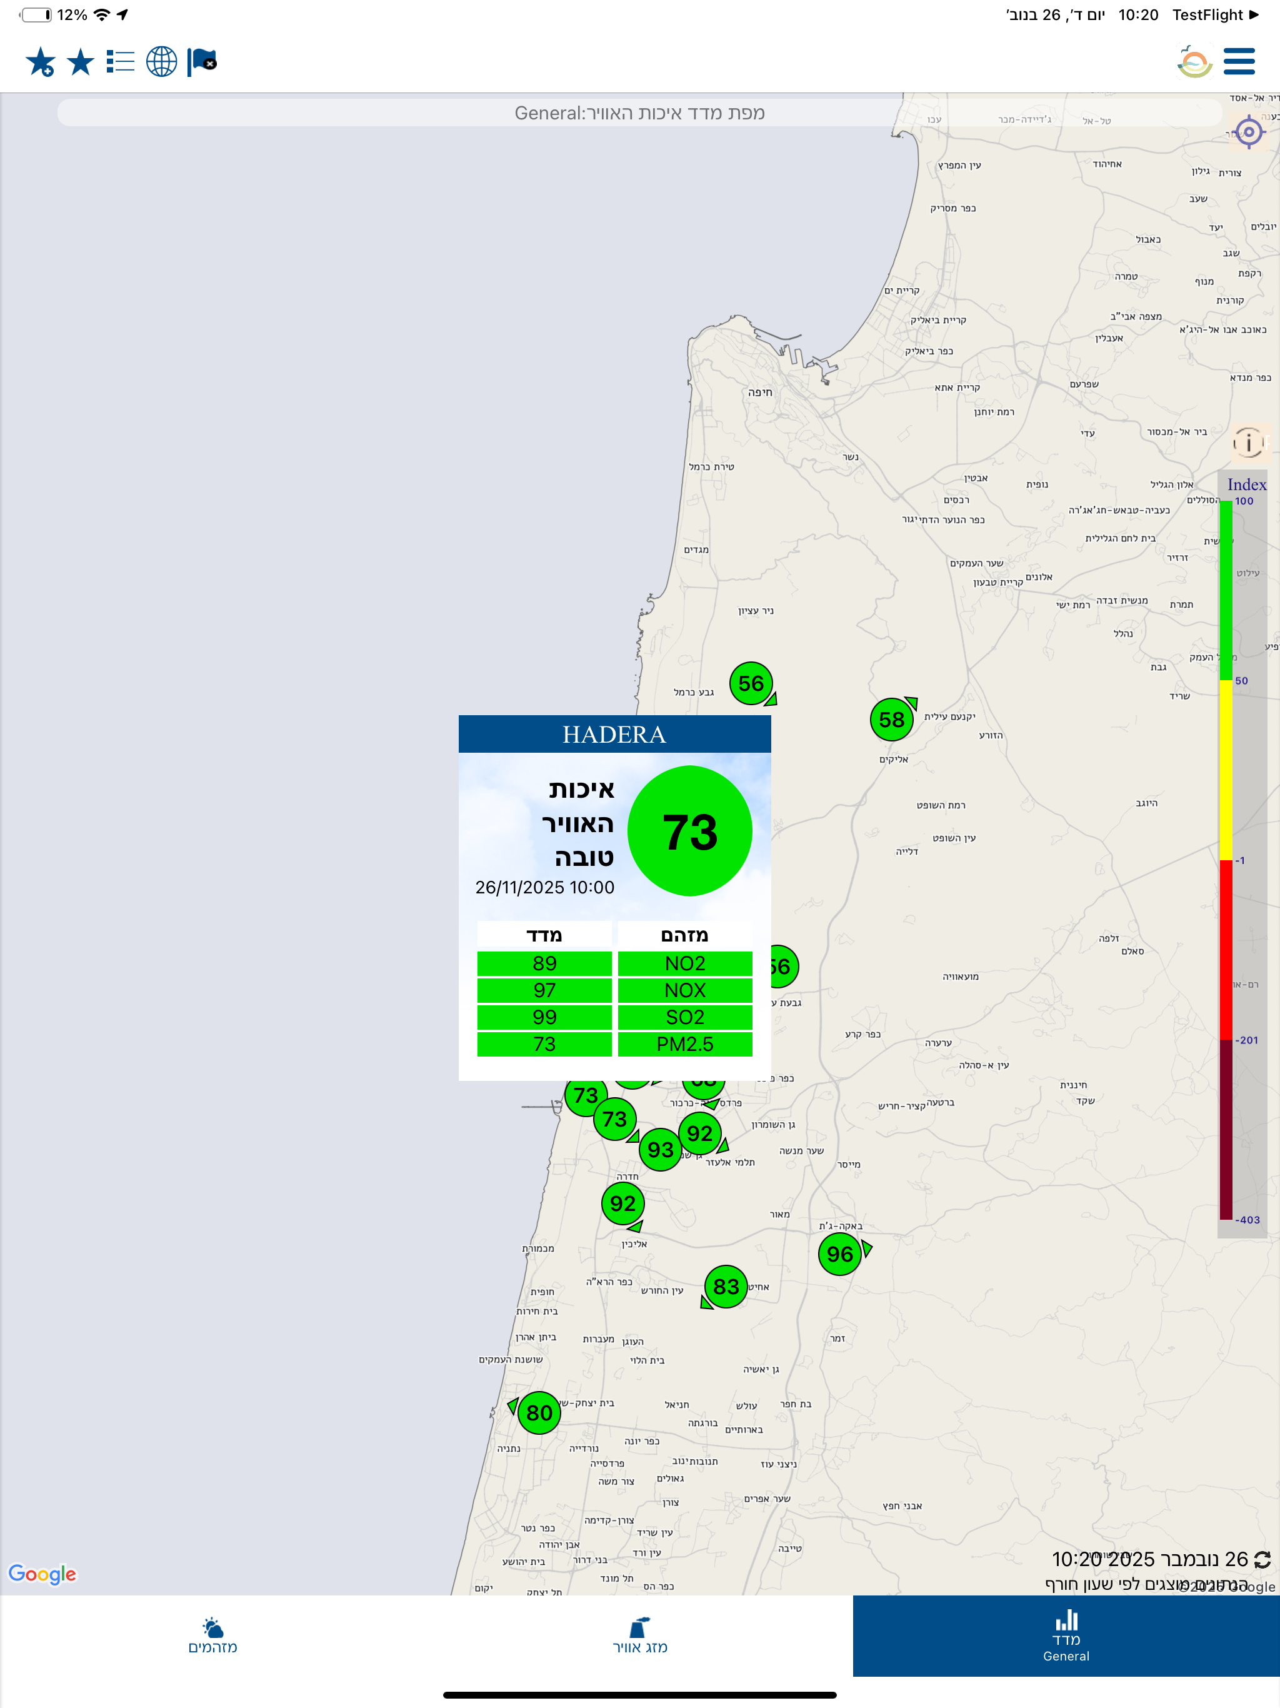Tap the Index legend title
The image size is (1280, 1708).
tap(1247, 484)
